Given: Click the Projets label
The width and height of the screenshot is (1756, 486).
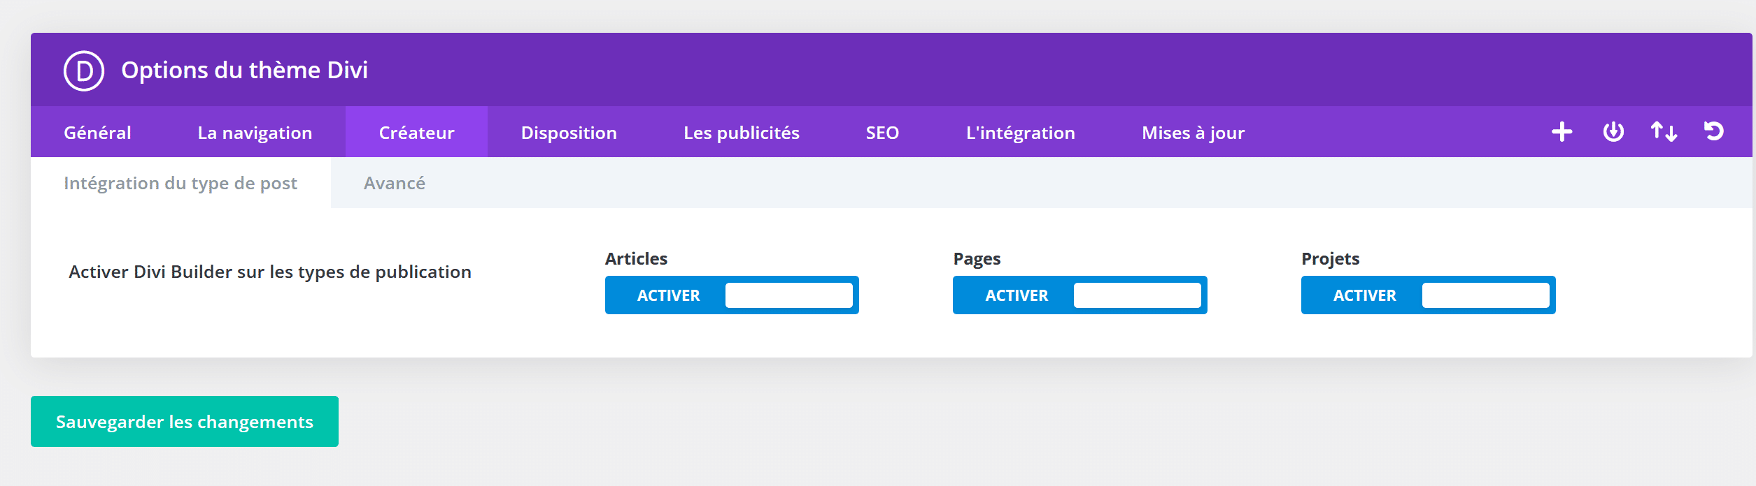Looking at the screenshot, I should (x=1330, y=259).
